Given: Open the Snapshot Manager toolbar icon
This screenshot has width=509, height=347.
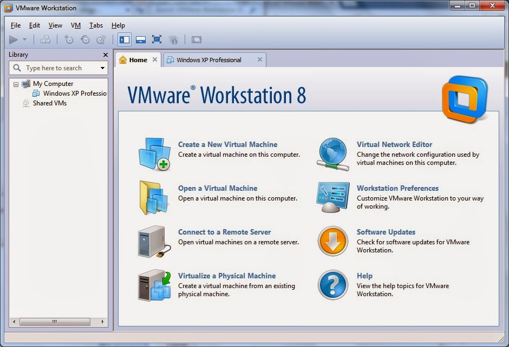Looking at the screenshot, I should click(x=101, y=39).
